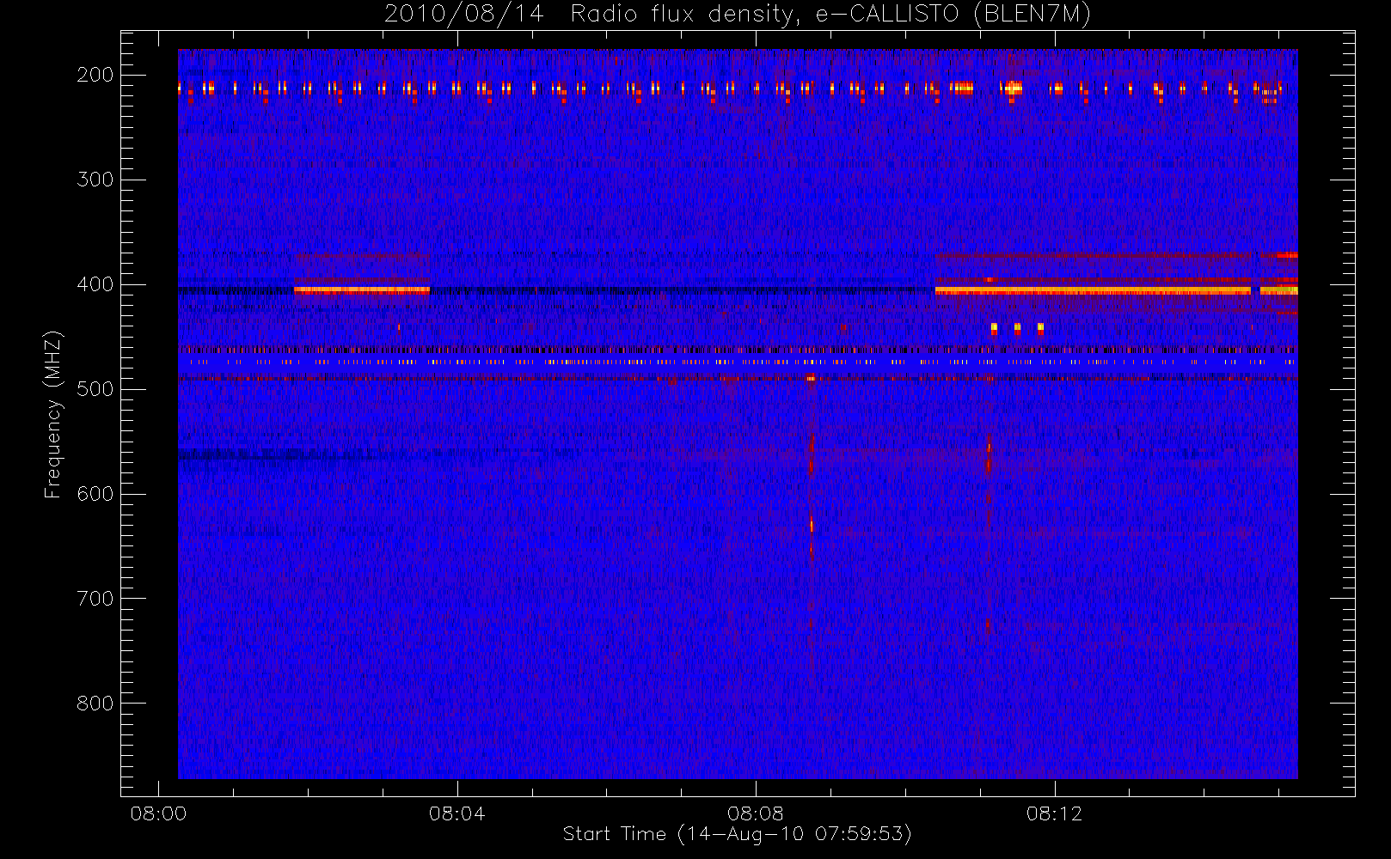Click the 08:04 time tick label
Viewport: 1391px width, 859px height.
[457, 813]
